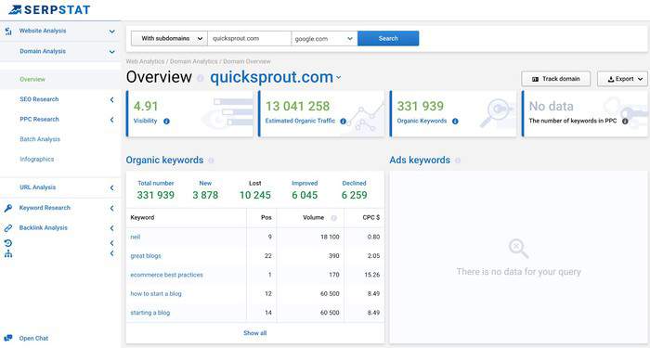The width and height of the screenshot is (650, 348).
Task: Expand chevron next to sitemap icon
Action: 112,253
